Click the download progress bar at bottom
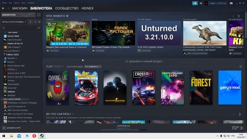 (123, 130)
